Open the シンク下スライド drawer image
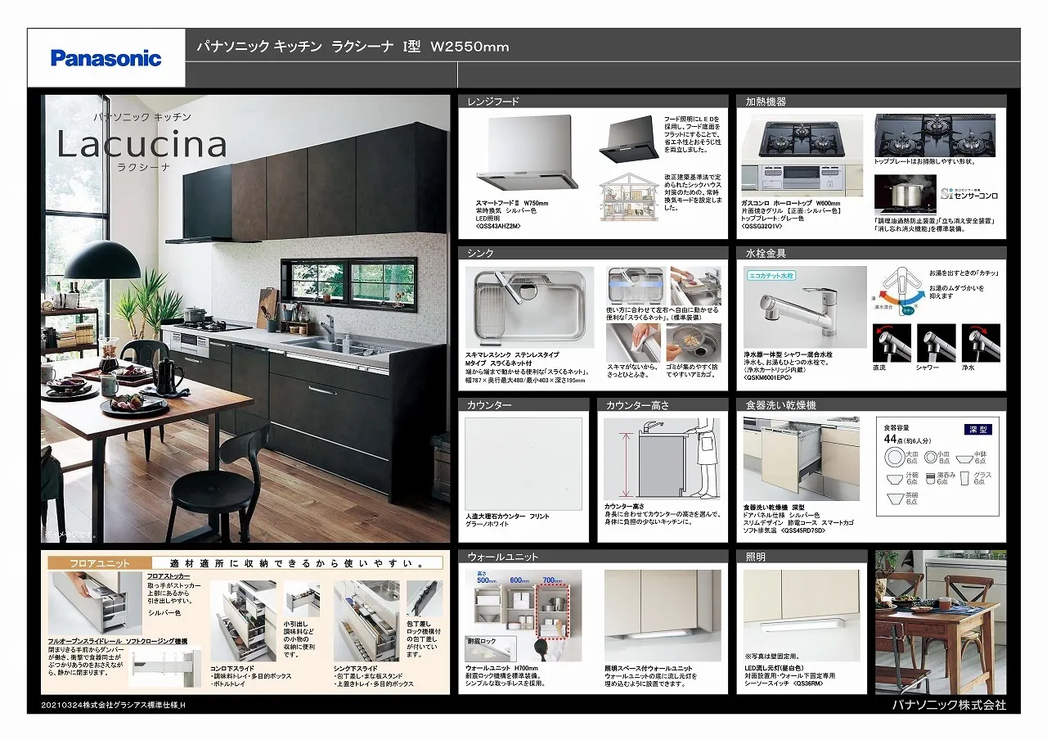1047x740 pixels. click(x=366, y=620)
